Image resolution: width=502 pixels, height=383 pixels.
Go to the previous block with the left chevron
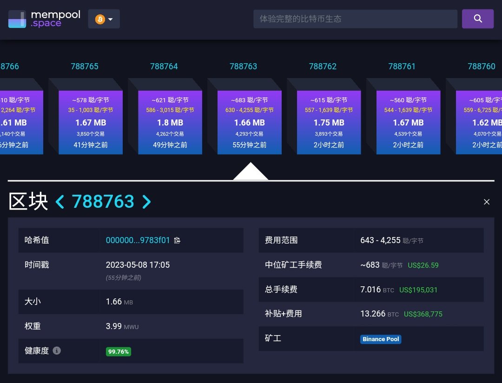(x=59, y=201)
